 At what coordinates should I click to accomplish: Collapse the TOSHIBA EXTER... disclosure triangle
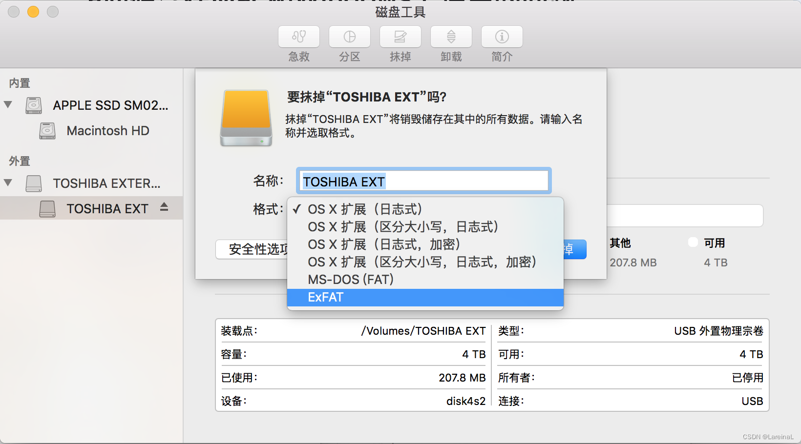pos(8,182)
